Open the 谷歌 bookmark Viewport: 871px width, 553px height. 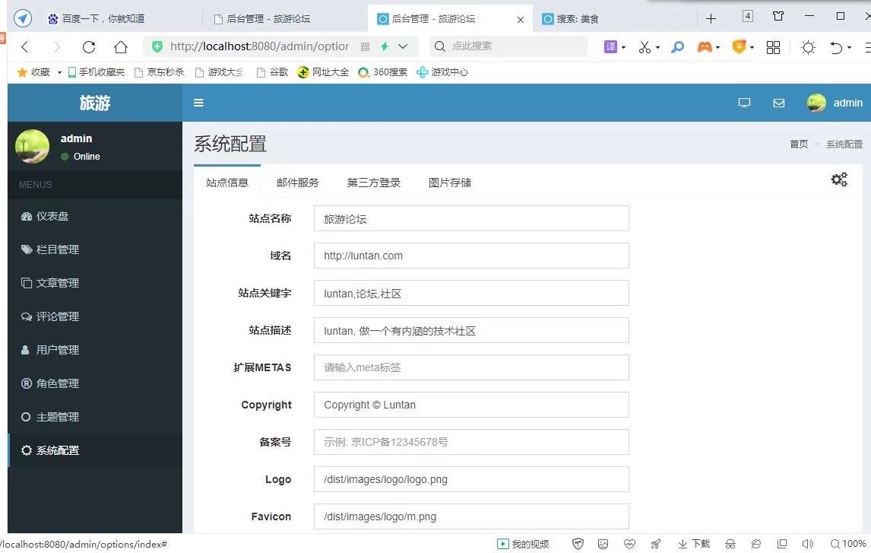click(272, 72)
